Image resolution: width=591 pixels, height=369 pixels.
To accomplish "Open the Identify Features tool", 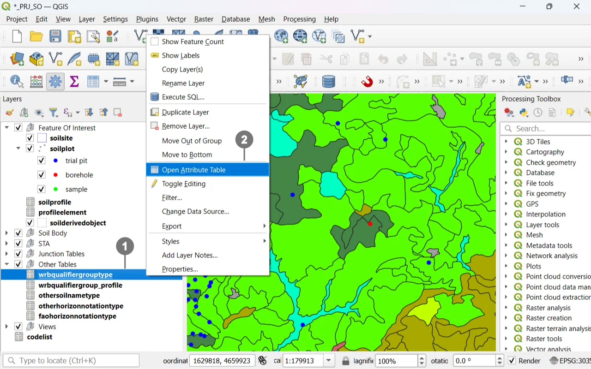I will pyautogui.click(x=17, y=82).
